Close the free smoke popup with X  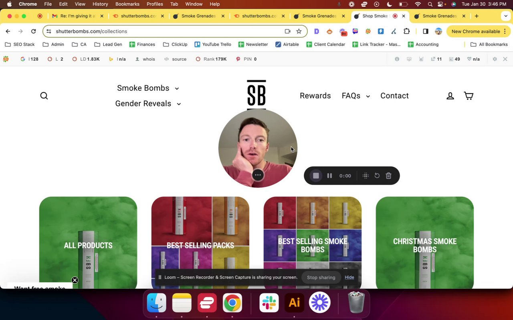click(x=75, y=280)
